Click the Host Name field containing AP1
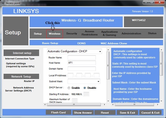 pos(82,63)
